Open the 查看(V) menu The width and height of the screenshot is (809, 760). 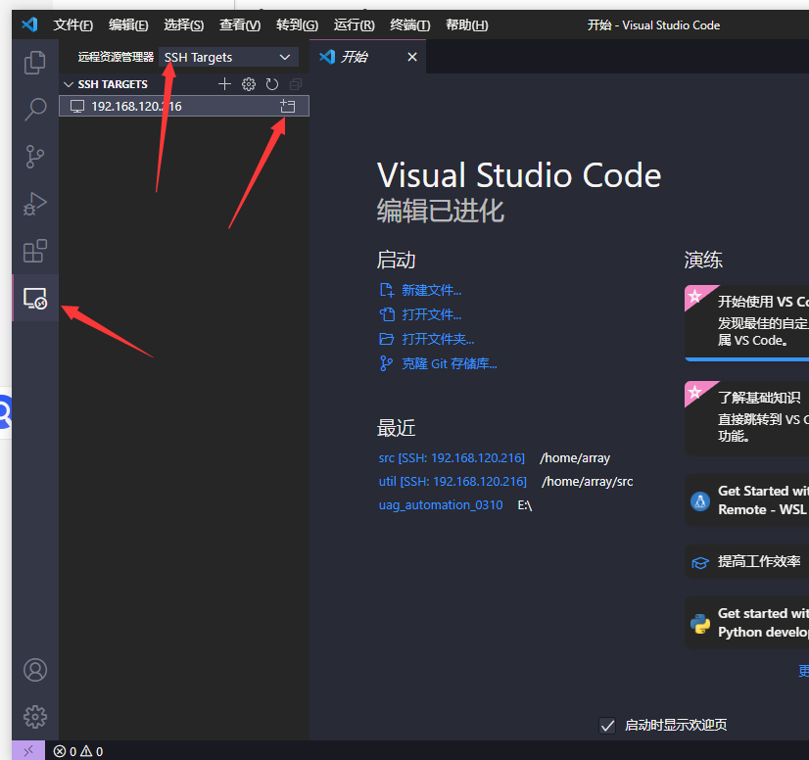coord(240,24)
